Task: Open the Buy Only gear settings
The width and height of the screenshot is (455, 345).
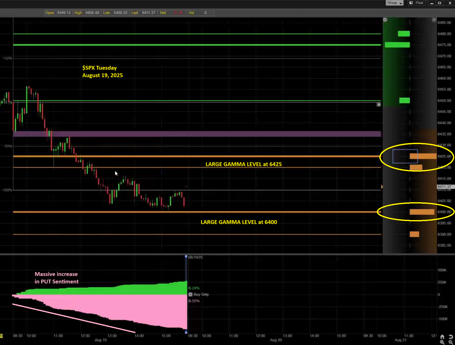Action: click(190, 295)
